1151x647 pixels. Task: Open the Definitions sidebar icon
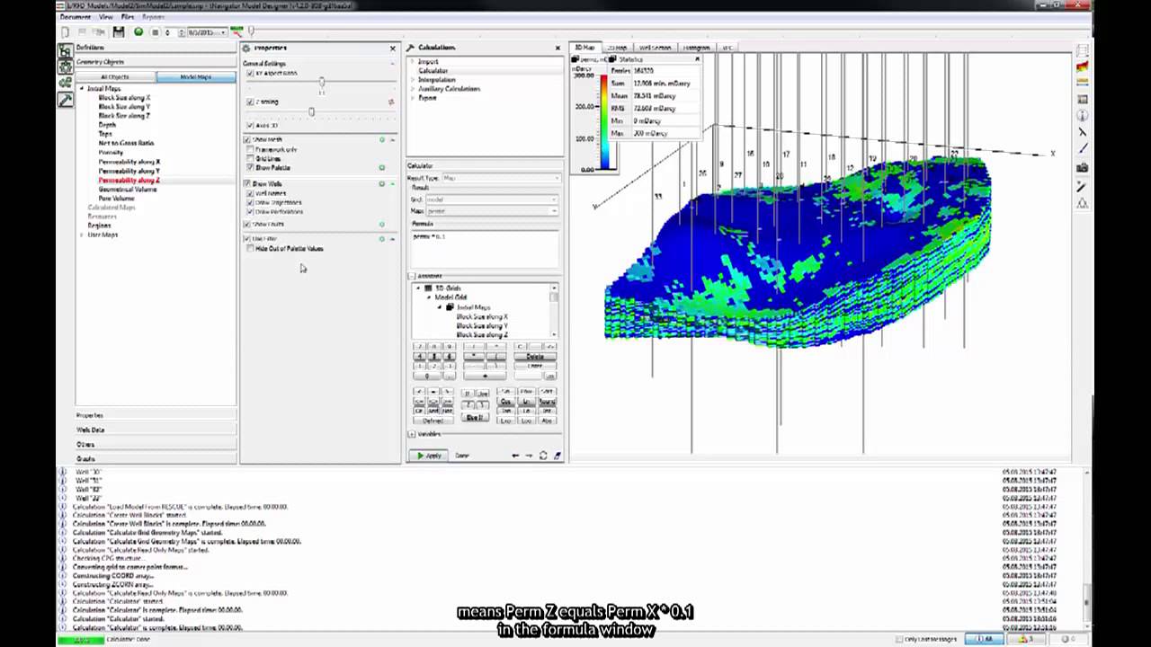66,50
